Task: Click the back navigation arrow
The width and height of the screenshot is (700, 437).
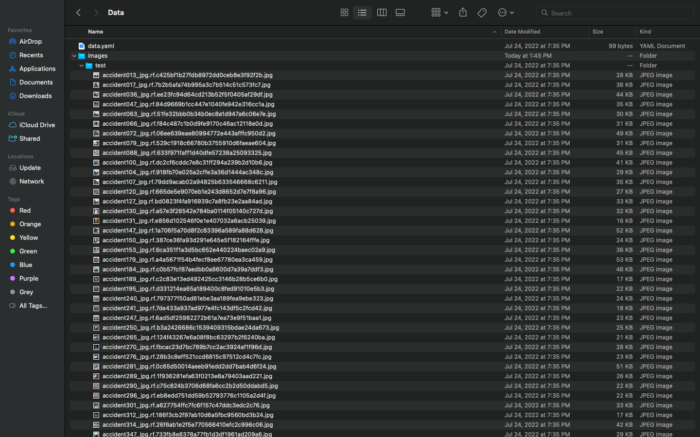Action: coord(78,13)
